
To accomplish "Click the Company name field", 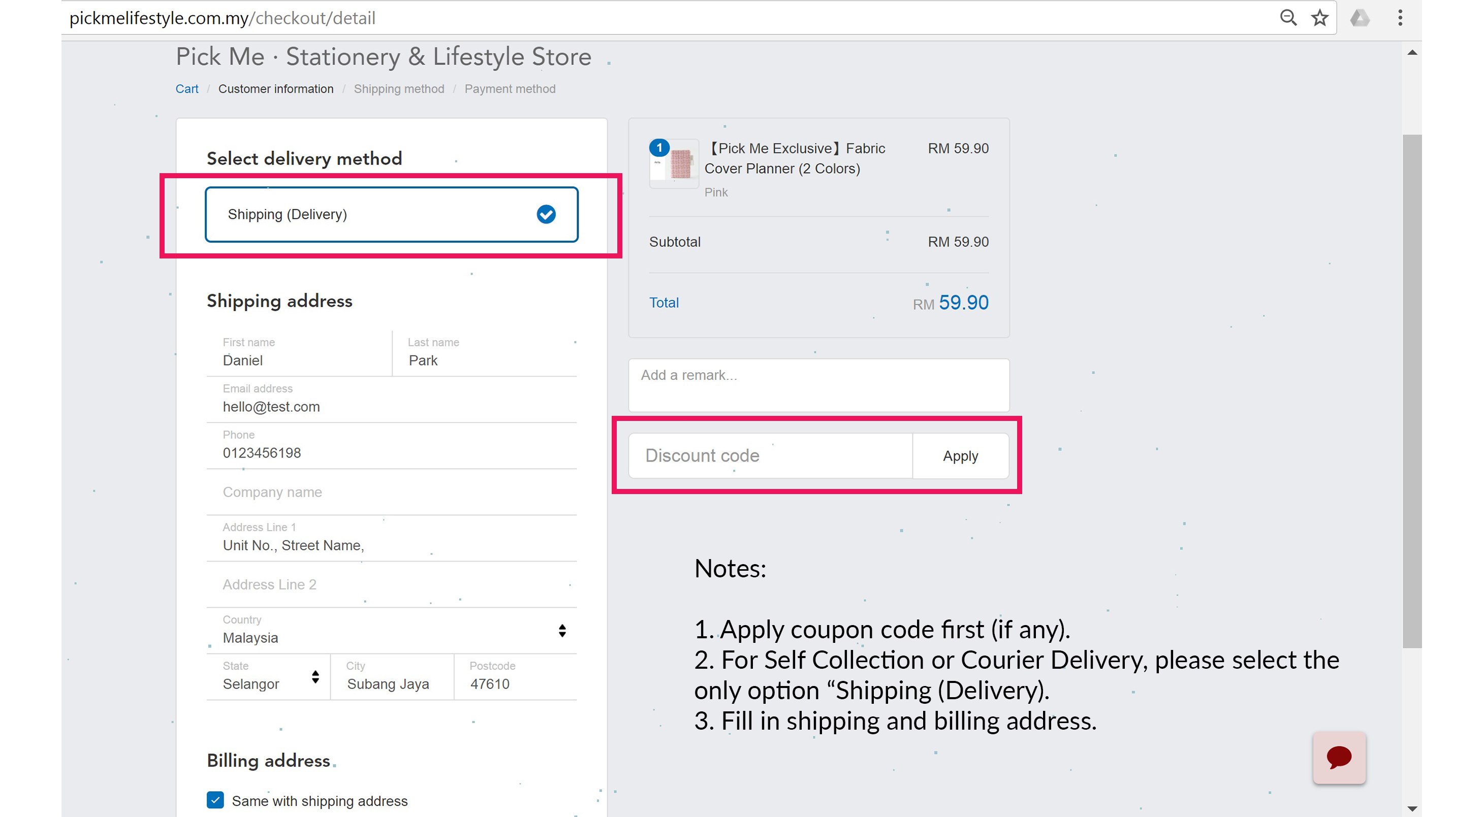I will tap(391, 492).
